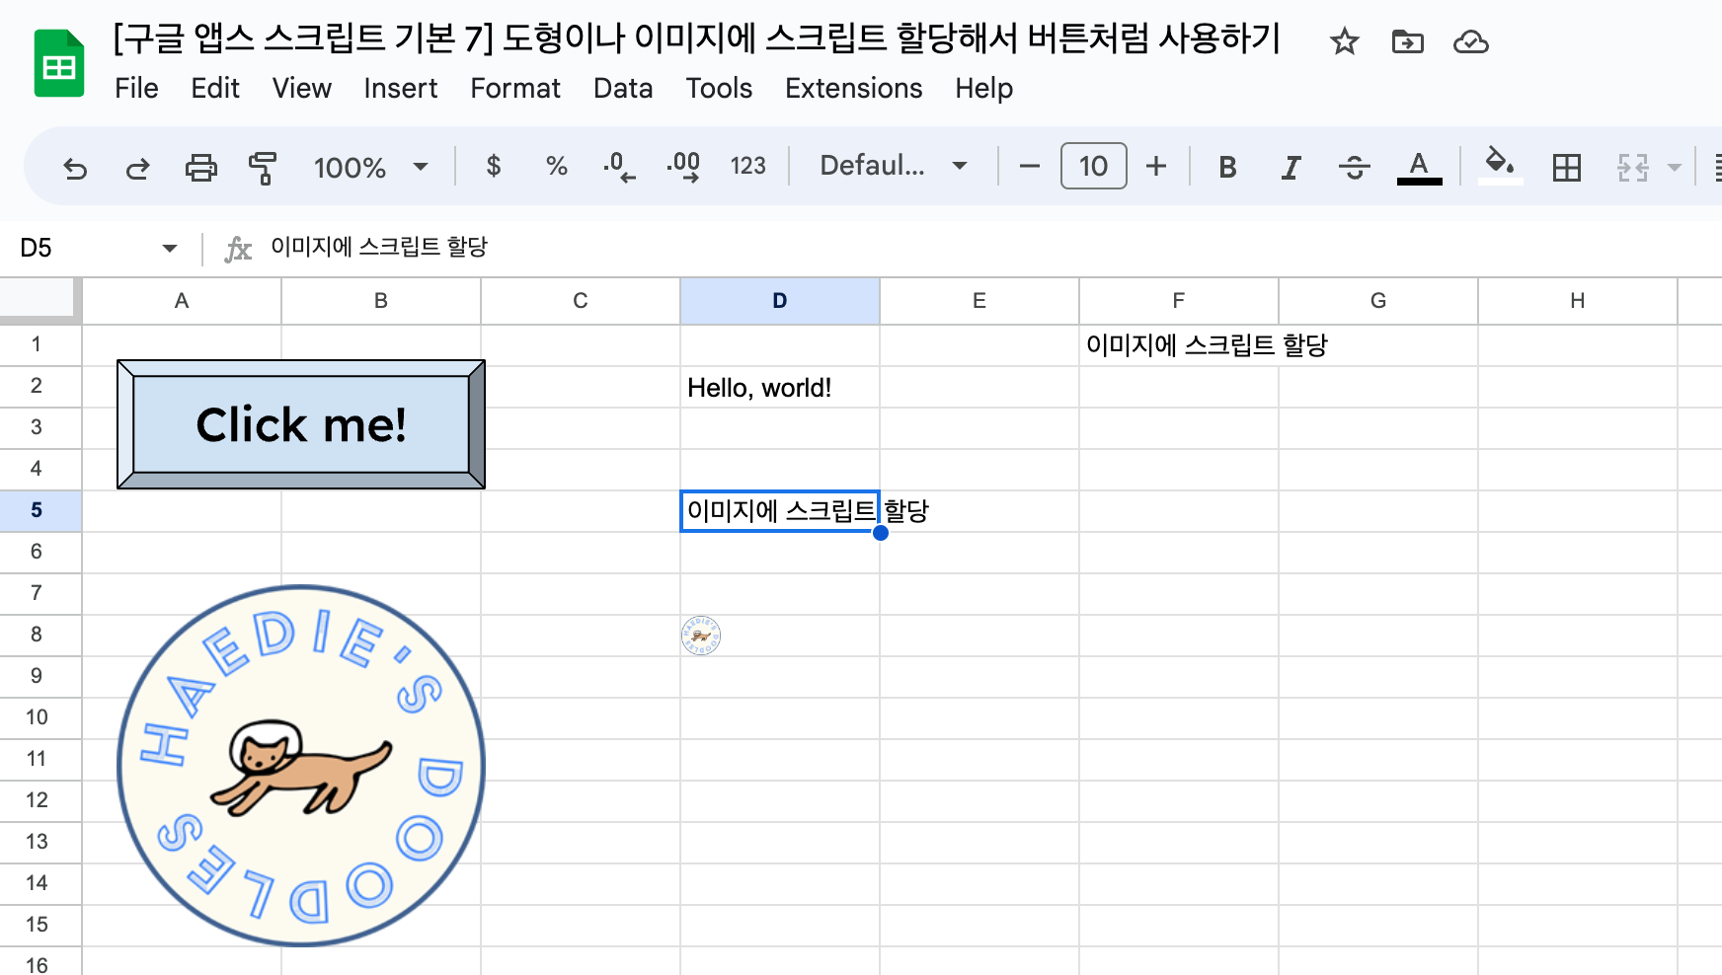This screenshot has height=975, width=1722.
Task: Activate the paint format tool
Action: point(263,167)
